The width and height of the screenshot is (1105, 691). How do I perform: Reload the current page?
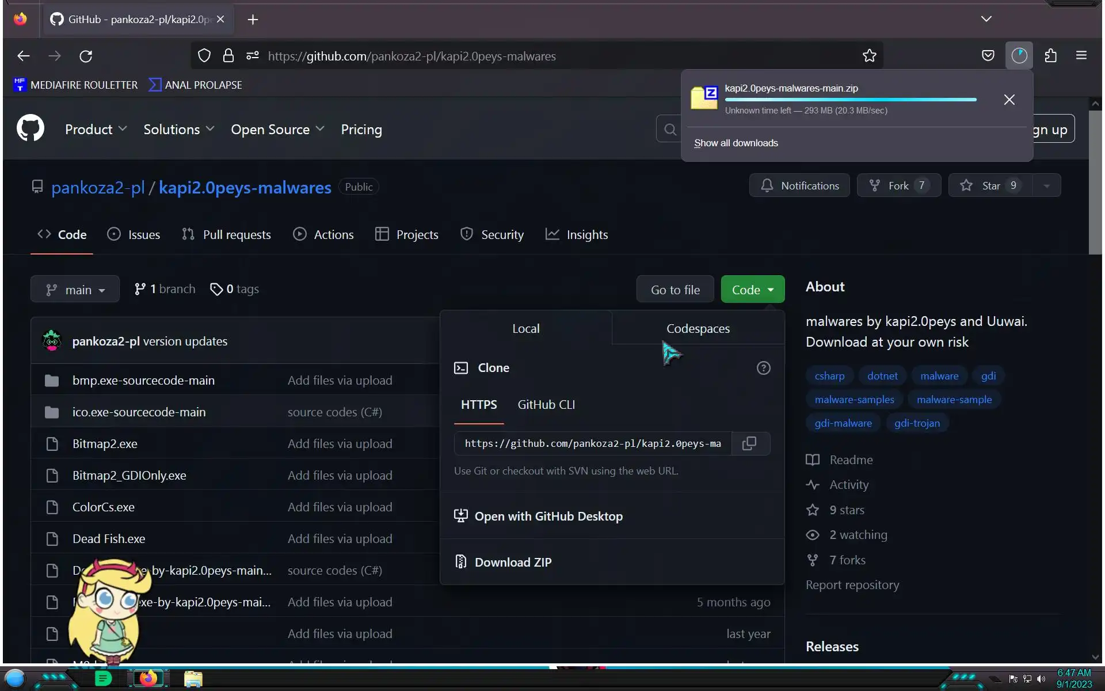[86, 56]
